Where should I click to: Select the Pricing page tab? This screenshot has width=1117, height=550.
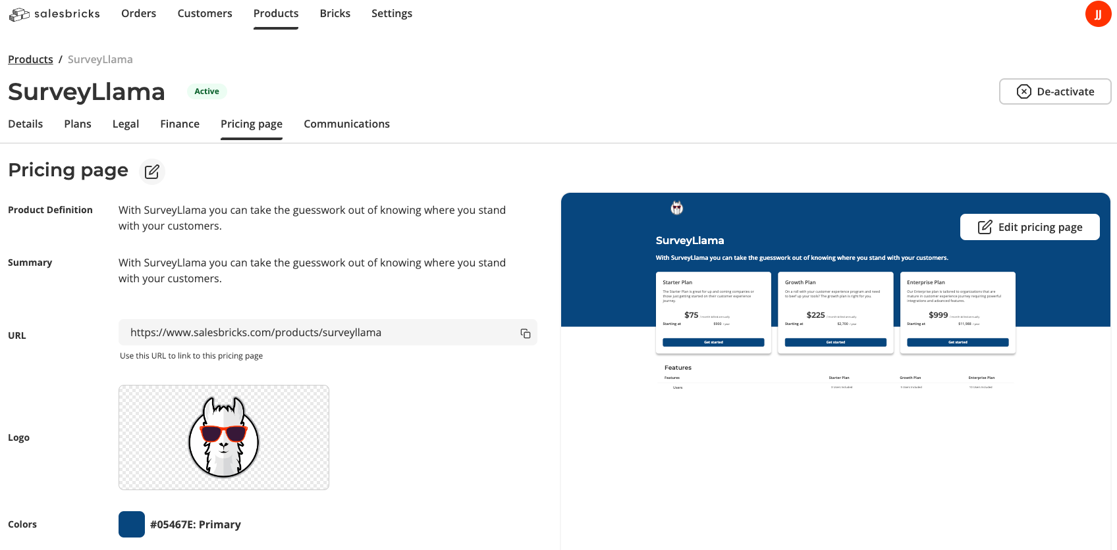coord(252,124)
